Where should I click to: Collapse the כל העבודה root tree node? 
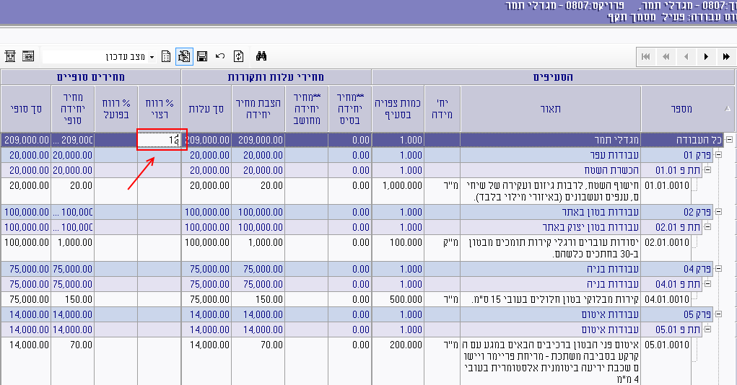coord(729,141)
